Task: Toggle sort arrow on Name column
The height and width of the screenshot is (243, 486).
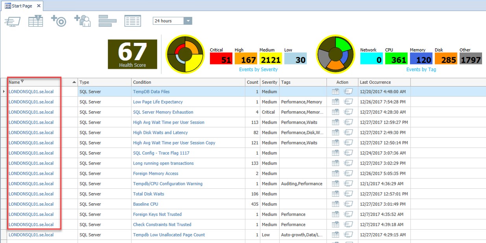Action: coord(74,82)
